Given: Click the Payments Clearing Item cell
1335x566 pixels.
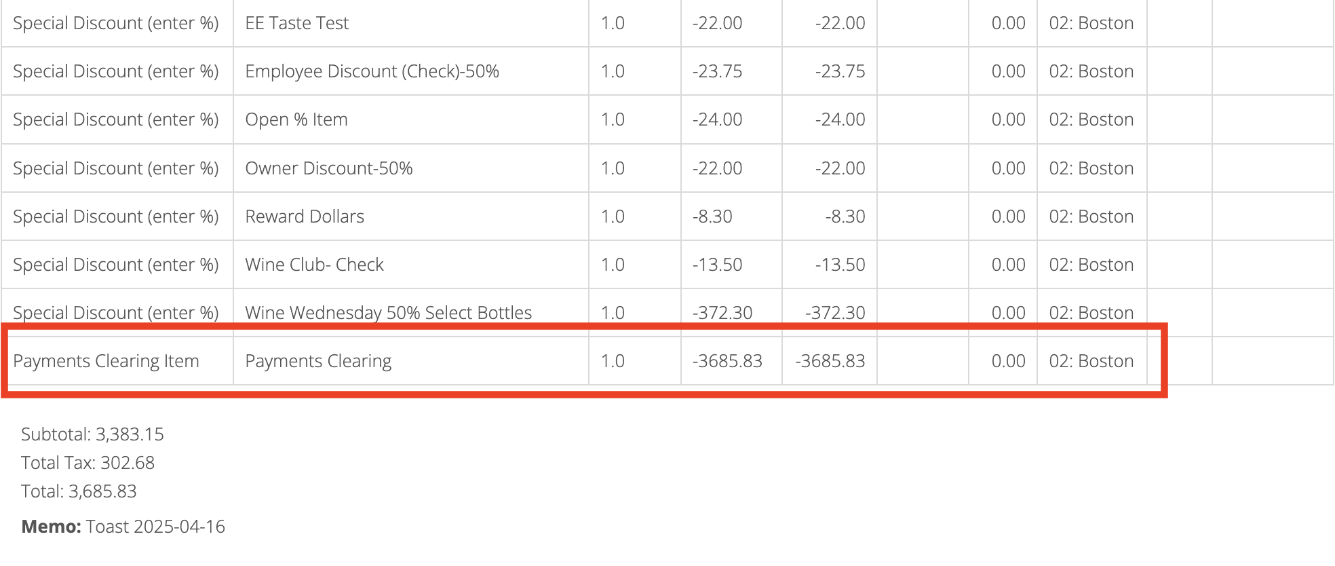Looking at the screenshot, I should pos(106,361).
